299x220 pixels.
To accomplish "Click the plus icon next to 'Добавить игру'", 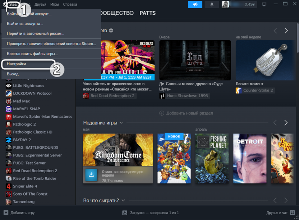I will (6, 212).
